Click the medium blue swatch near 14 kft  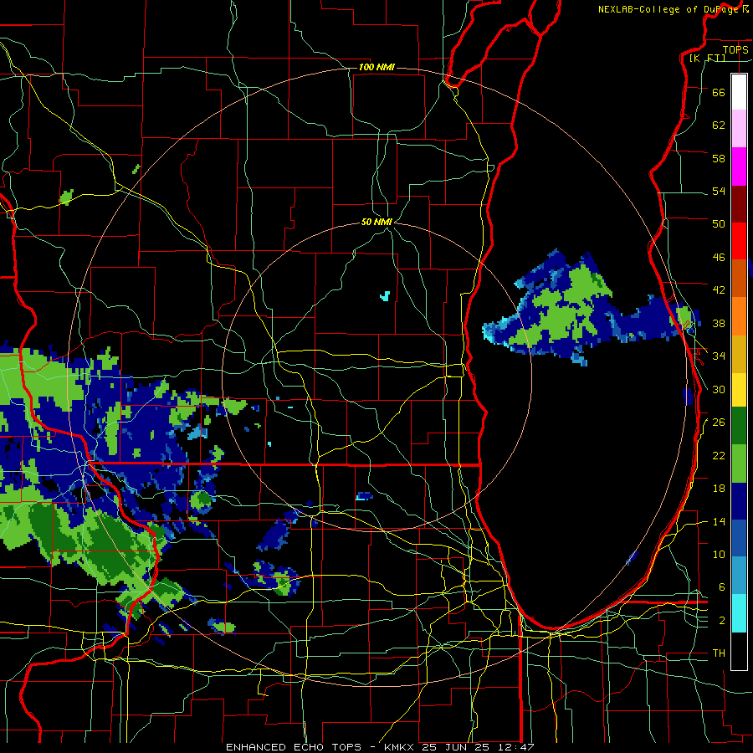(739, 538)
